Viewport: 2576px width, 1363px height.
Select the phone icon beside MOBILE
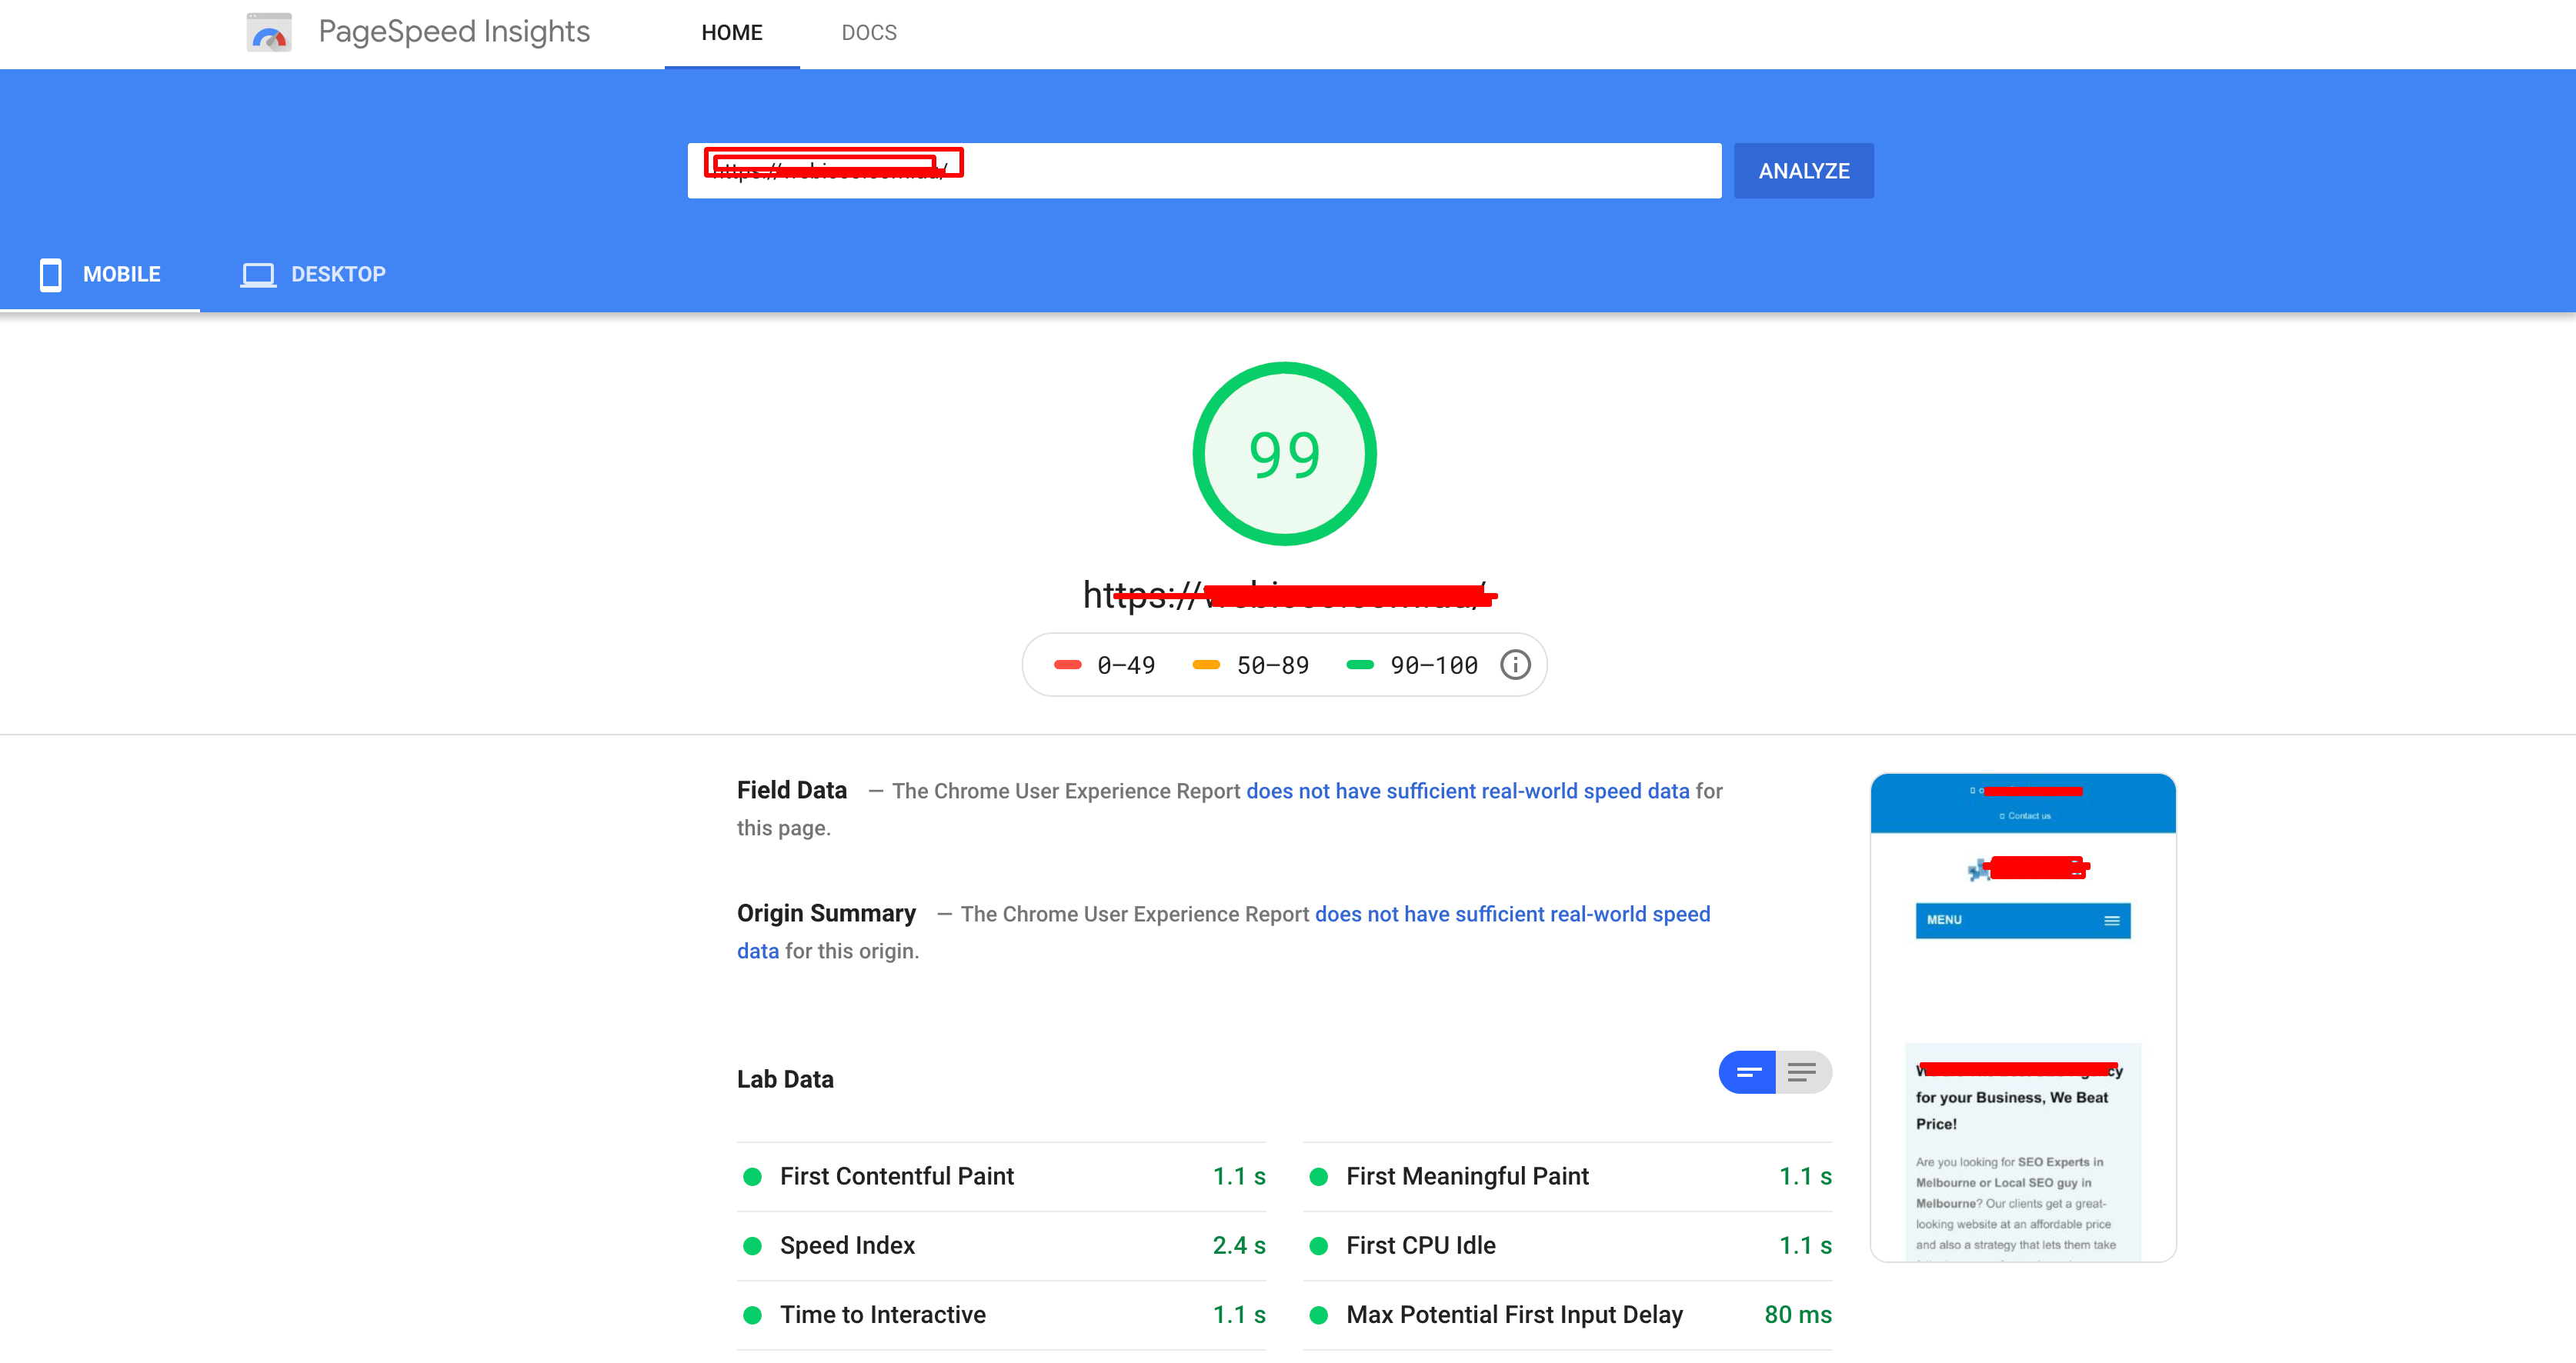click(49, 273)
